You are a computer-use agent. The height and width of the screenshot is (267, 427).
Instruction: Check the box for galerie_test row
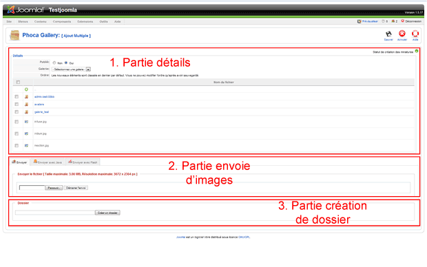click(x=17, y=112)
